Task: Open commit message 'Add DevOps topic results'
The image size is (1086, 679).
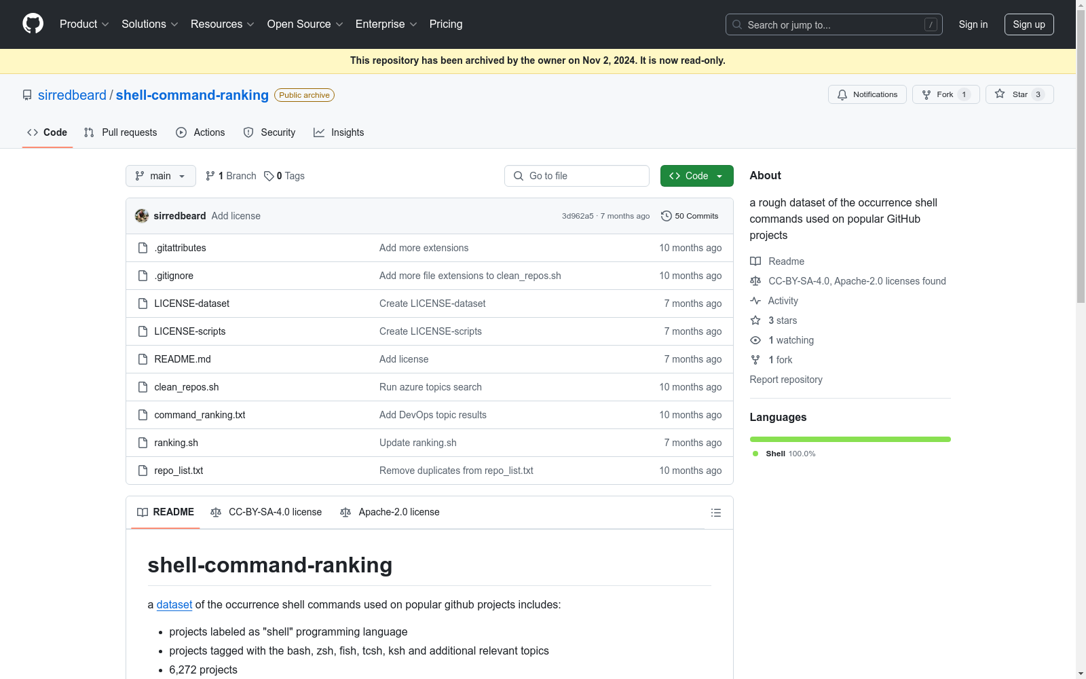Action: (433, 415)
